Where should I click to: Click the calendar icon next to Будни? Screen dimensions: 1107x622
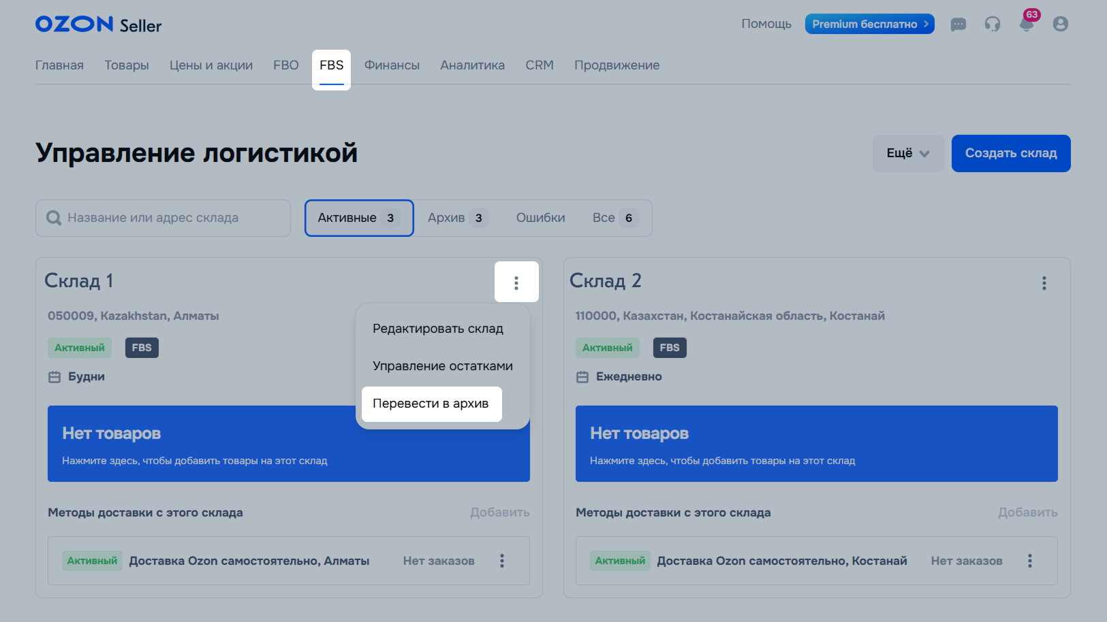(54, 377)
